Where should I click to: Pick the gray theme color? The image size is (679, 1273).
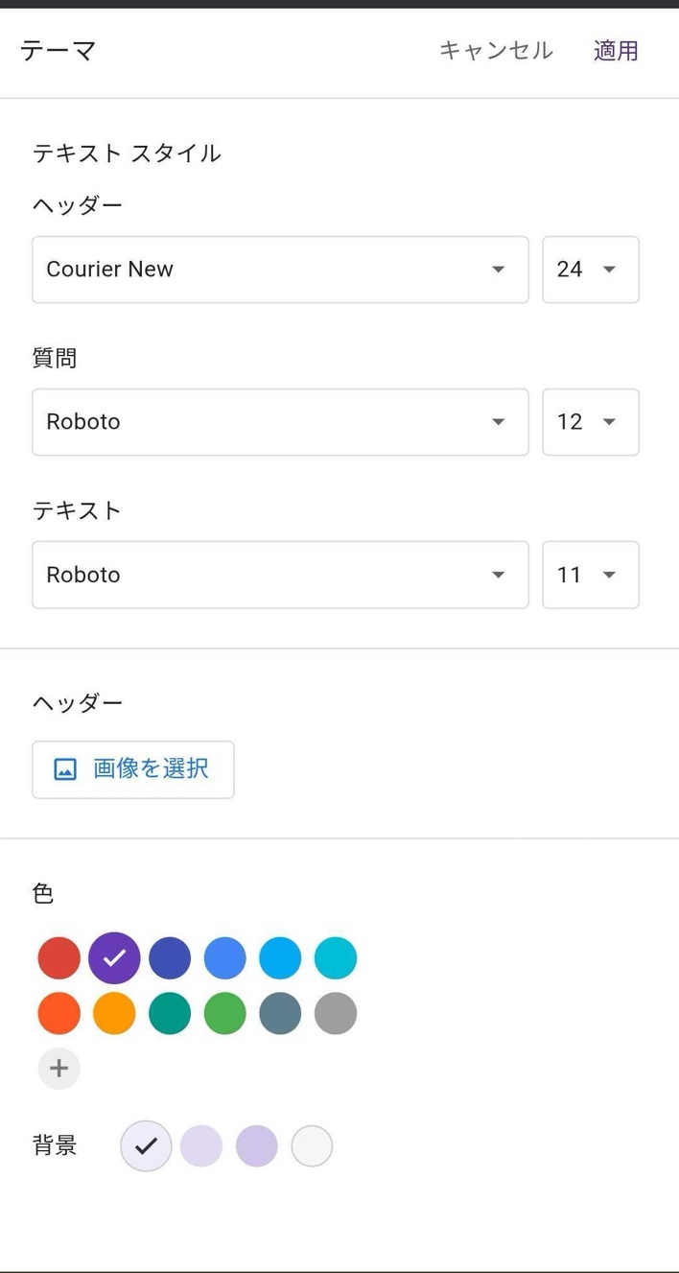[x=336, y=1013]
